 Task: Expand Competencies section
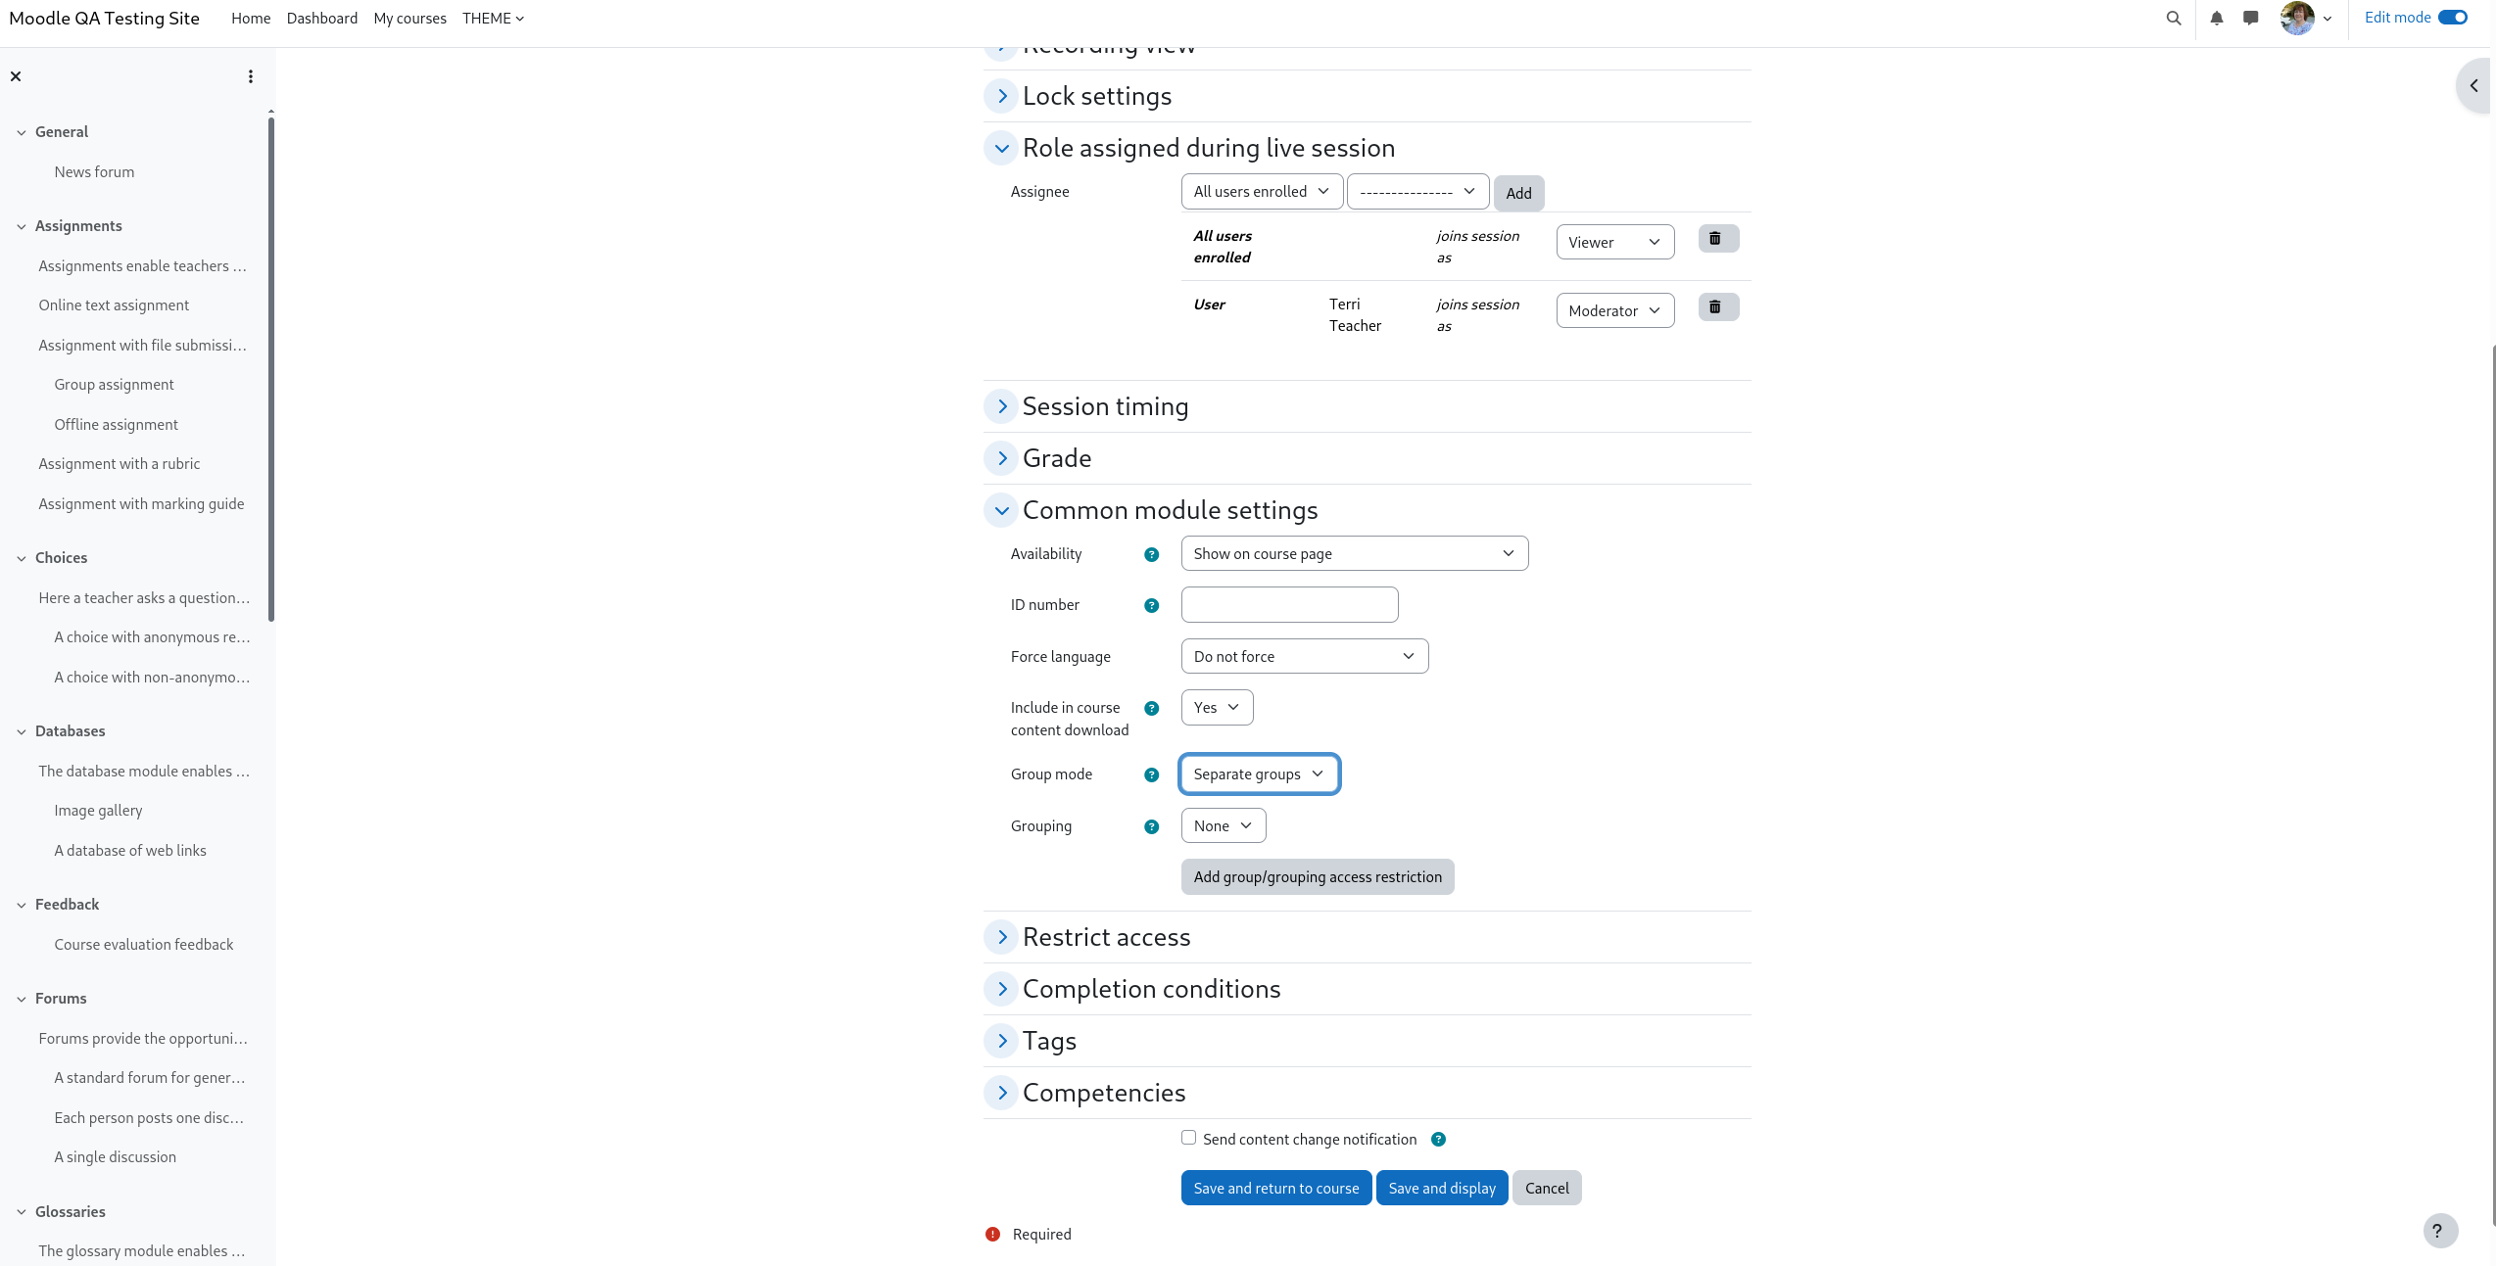(x=1001, y=1093)
